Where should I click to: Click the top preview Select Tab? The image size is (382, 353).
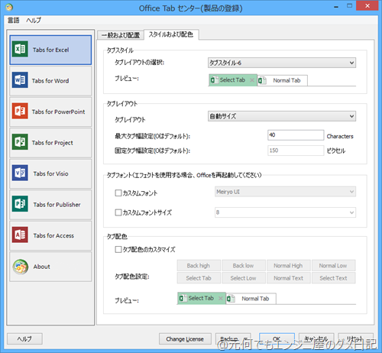coord(233,80)
